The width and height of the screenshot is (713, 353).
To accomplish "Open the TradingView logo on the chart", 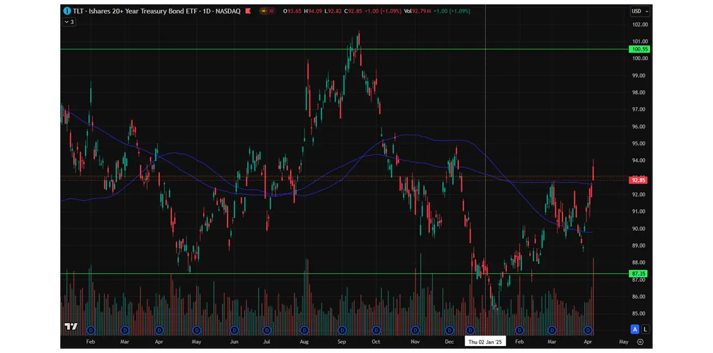I will pos(71,326).
